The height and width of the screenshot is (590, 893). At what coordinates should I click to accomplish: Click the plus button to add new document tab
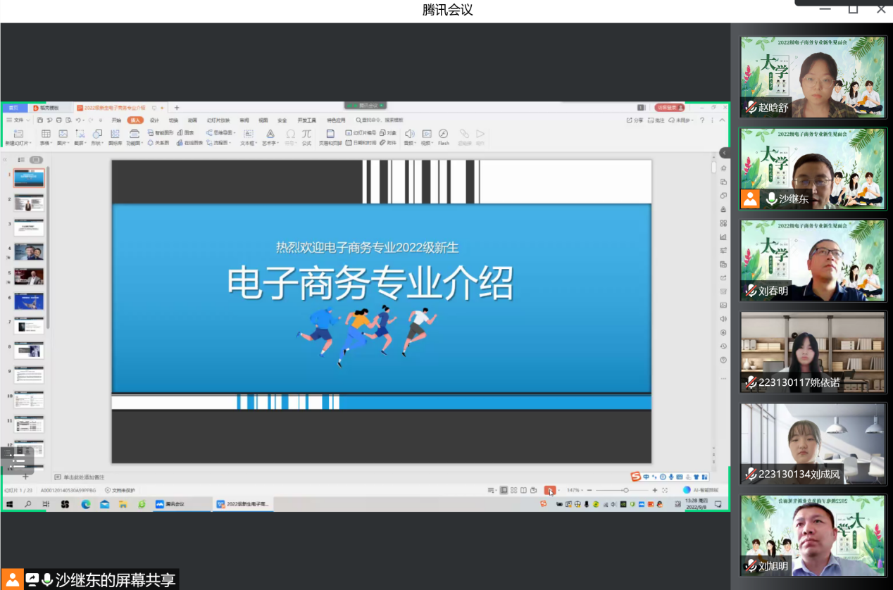point(177,108)
